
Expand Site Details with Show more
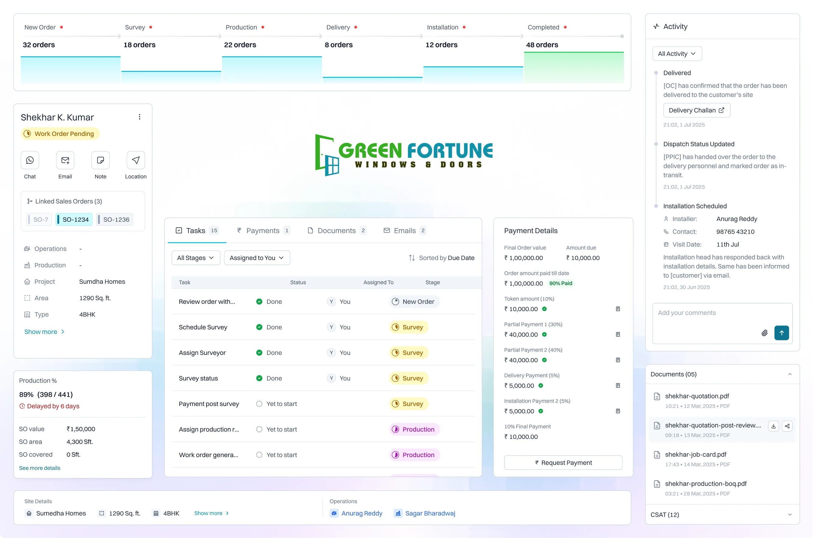coord(211,513)
